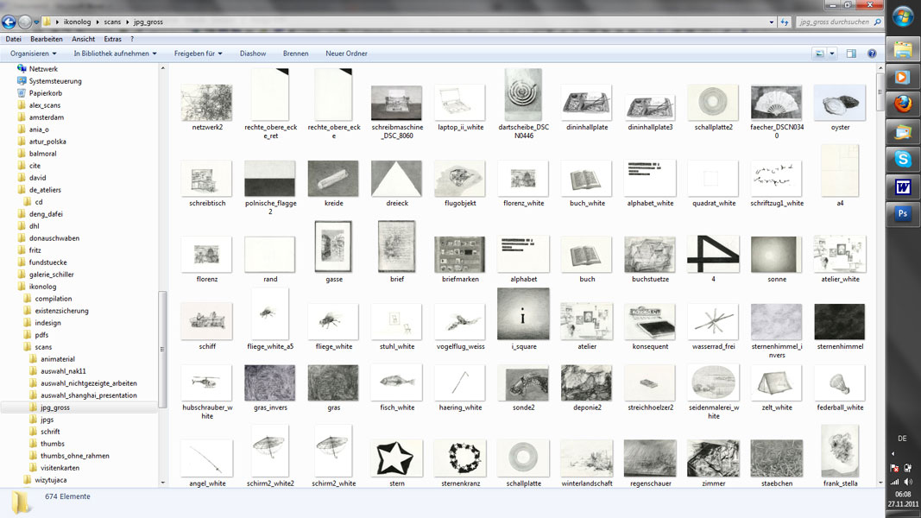Open the Extras menu
The width and height of the screenshot is (921, 518).
tap(112, 39)
